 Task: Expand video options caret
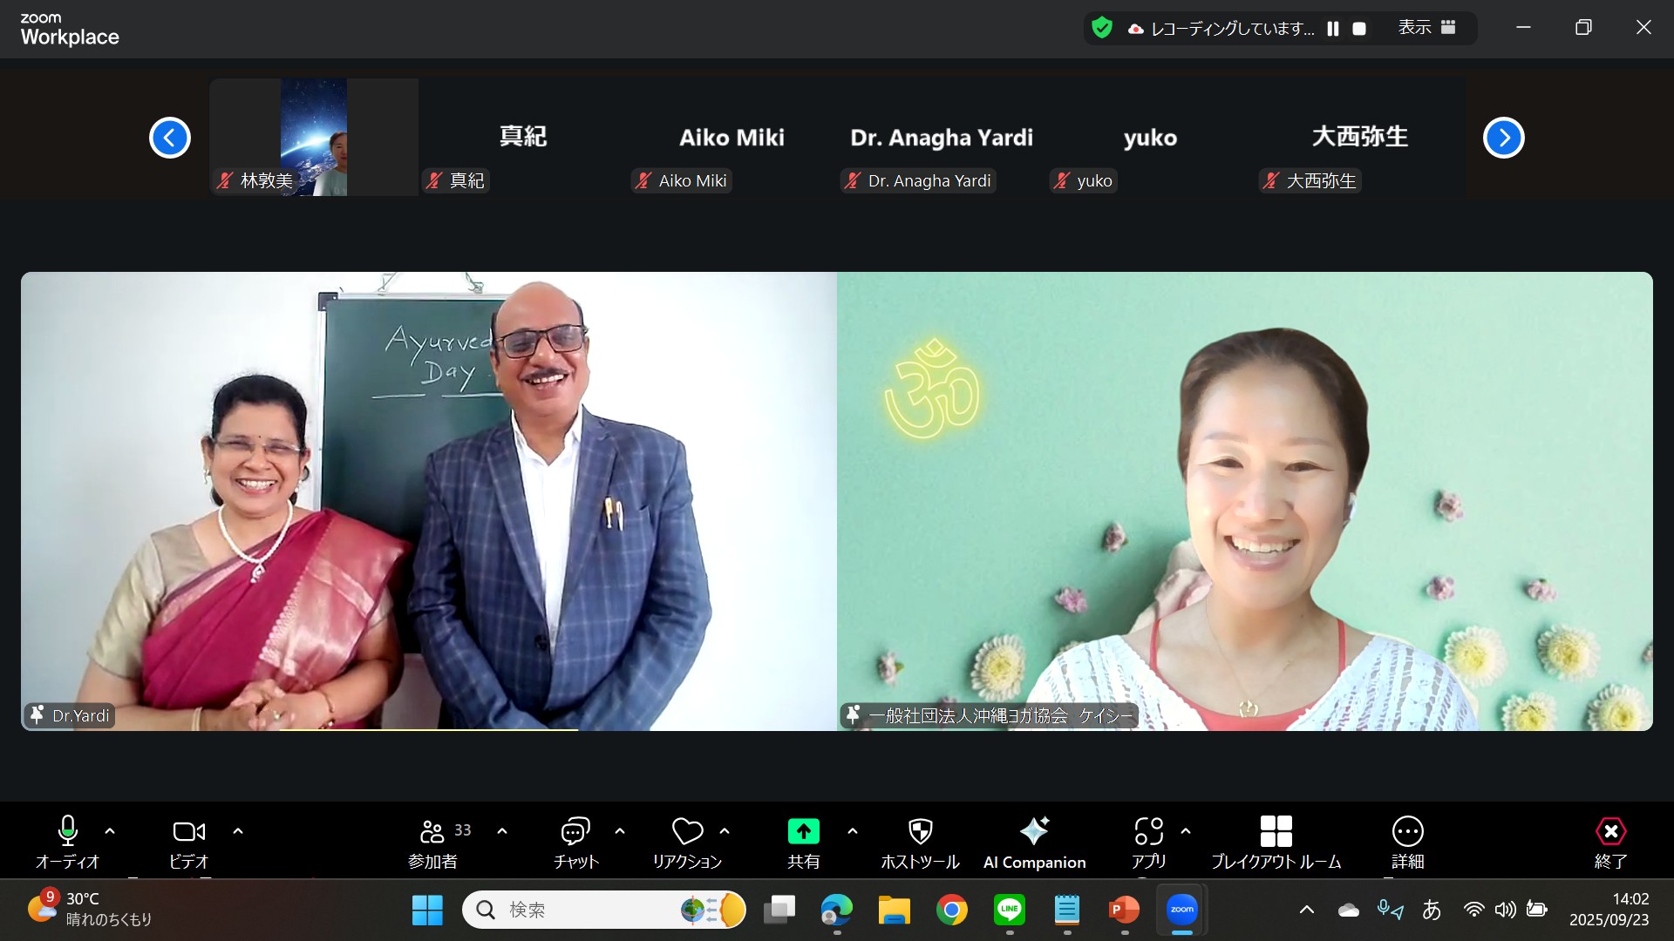click(238, 831)
